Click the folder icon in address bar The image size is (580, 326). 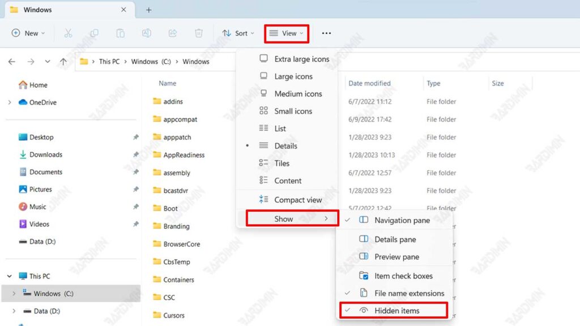click(x=84, y=61)
